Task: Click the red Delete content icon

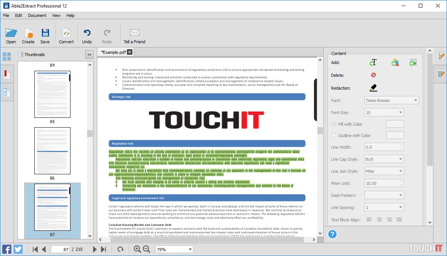Action: [x=373, y=75]
